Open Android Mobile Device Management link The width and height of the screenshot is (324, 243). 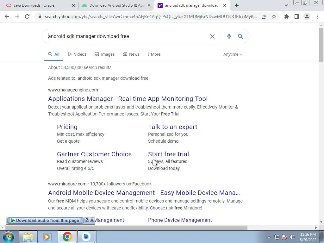tap(144, 193)
